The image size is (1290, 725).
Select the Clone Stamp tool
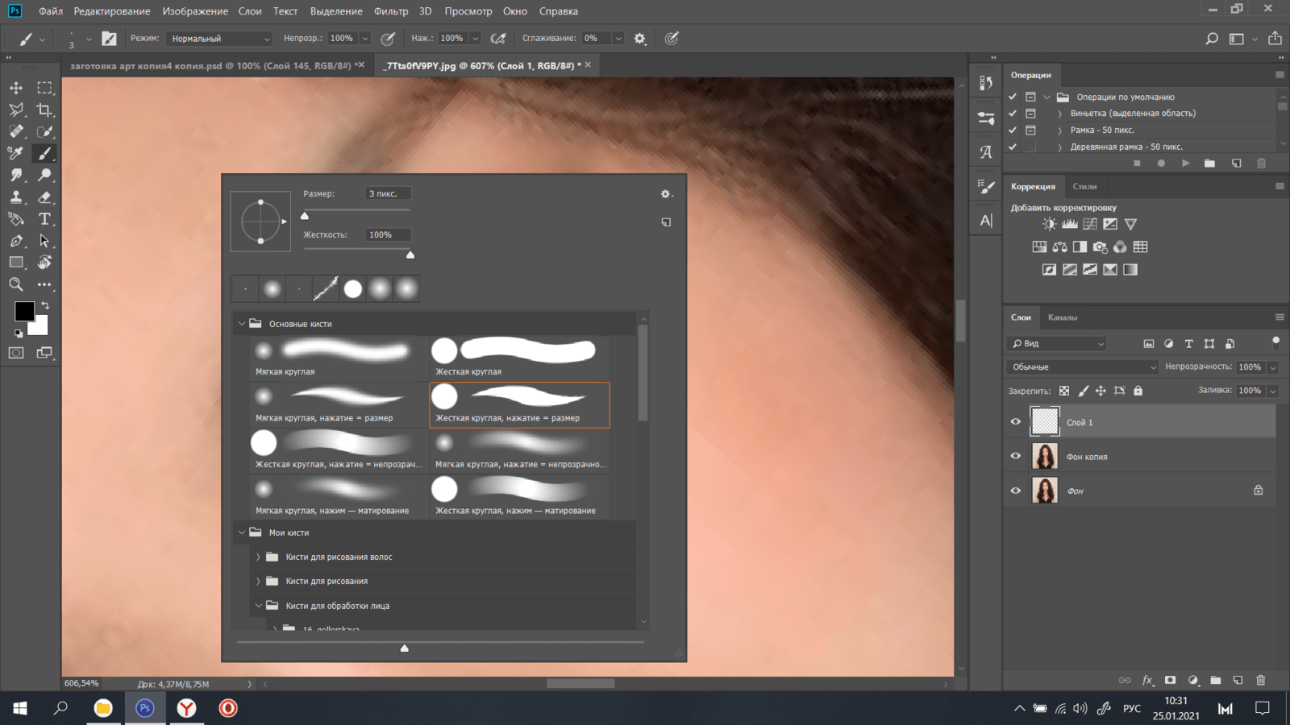[x=16, y=197]
